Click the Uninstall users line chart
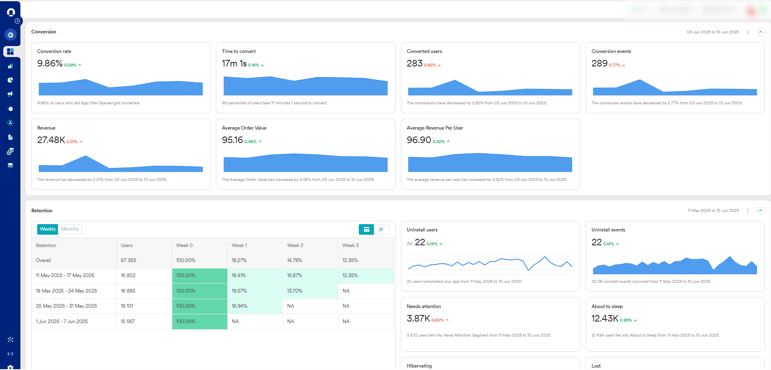771x370 pixels. coord(490,264)
